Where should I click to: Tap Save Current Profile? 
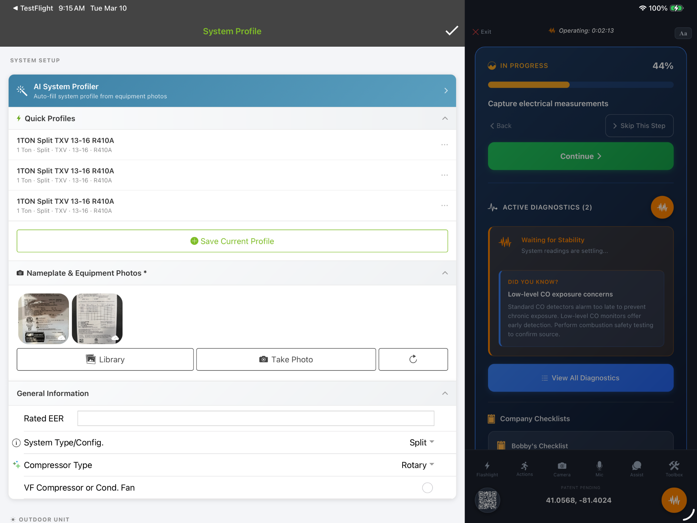(232, 241)
